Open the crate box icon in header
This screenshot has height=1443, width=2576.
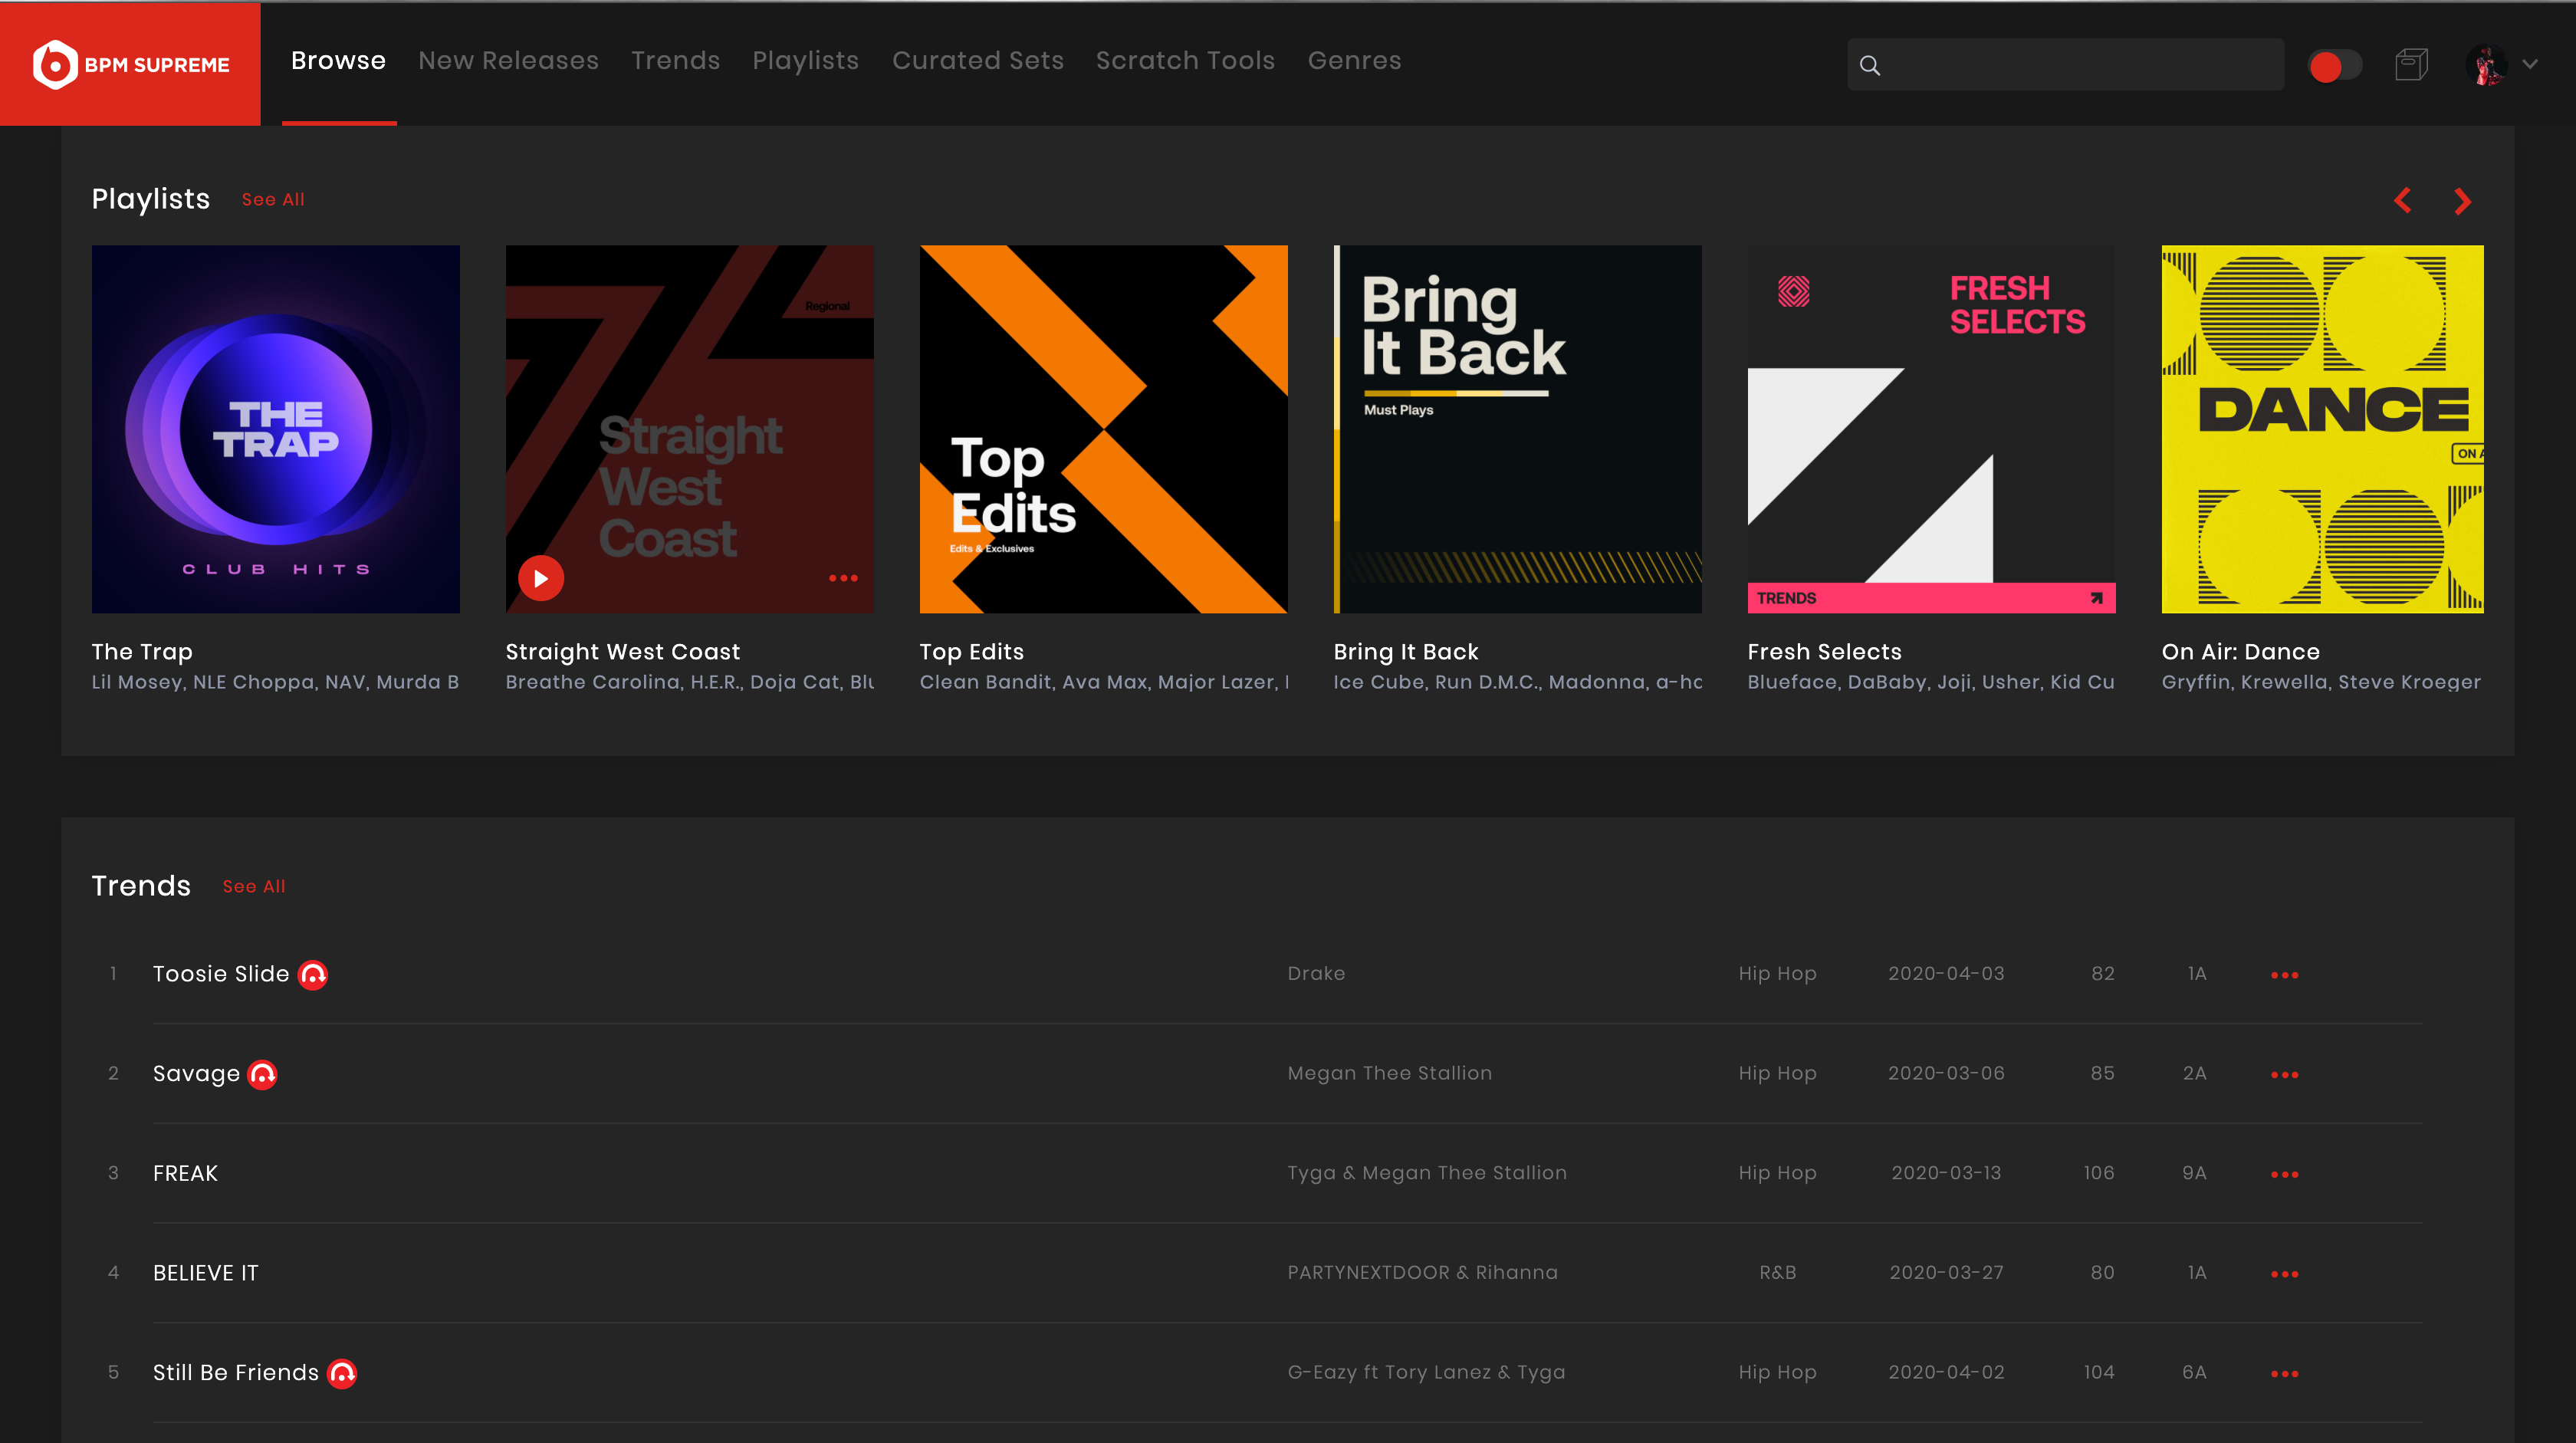tap(2411, 65)
